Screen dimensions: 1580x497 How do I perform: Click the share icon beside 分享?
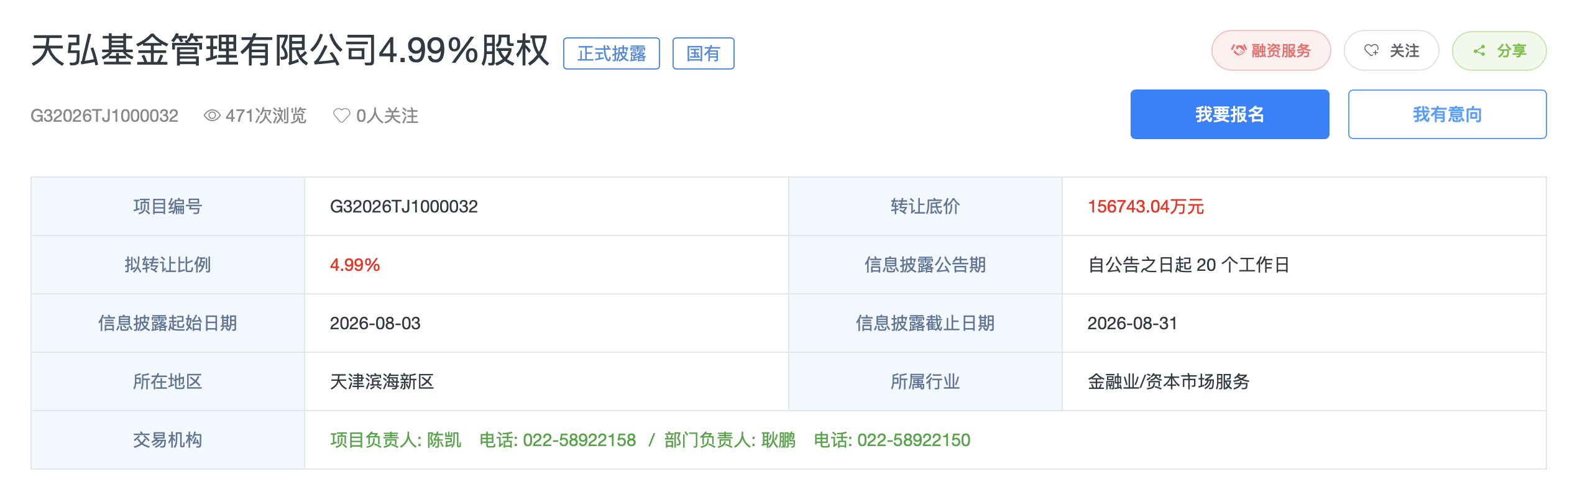1479,50
